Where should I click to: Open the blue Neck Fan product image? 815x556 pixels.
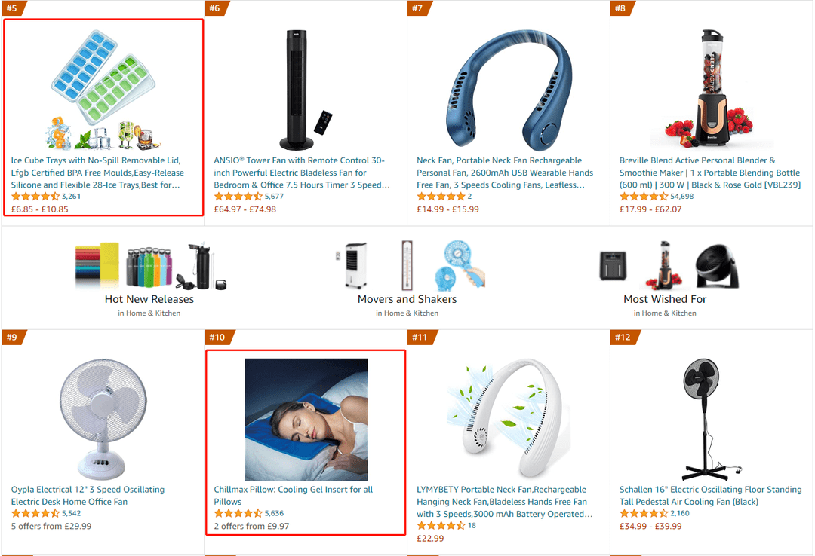coord(509,90)
